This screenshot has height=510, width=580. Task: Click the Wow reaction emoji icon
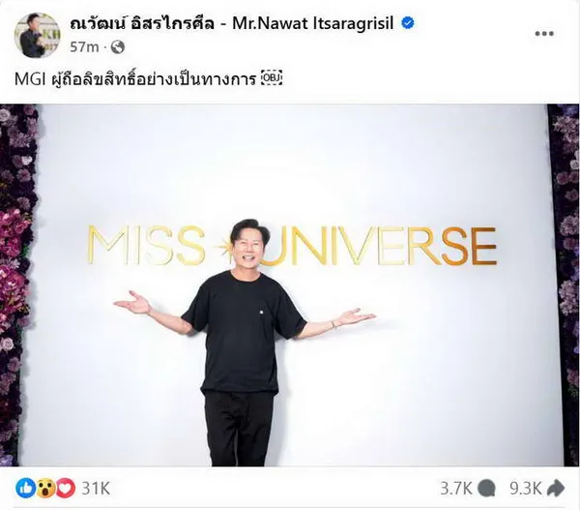pyautogui.click(x=45, y=489)
